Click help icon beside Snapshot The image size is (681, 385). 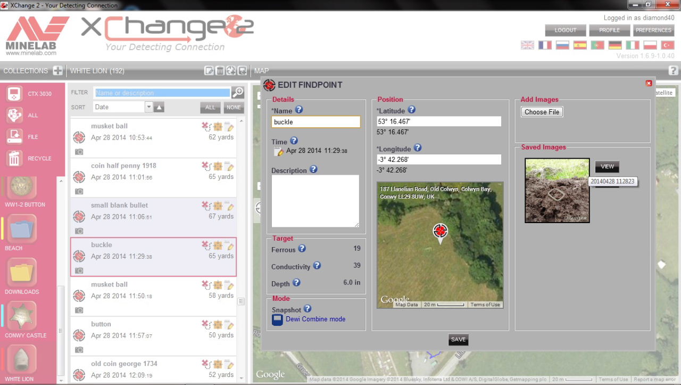tap(308, 308)
